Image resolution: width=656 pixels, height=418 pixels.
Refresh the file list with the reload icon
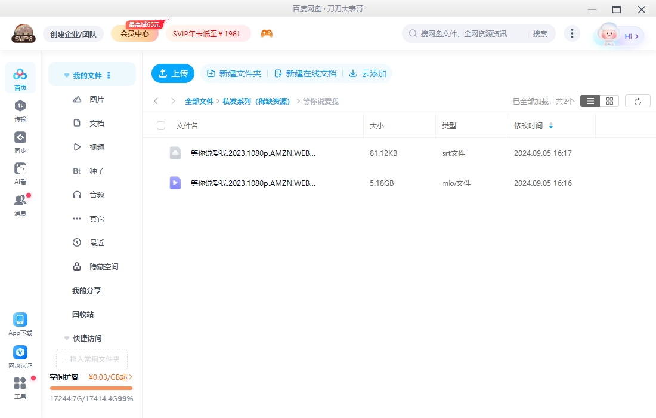click(638, 100)
